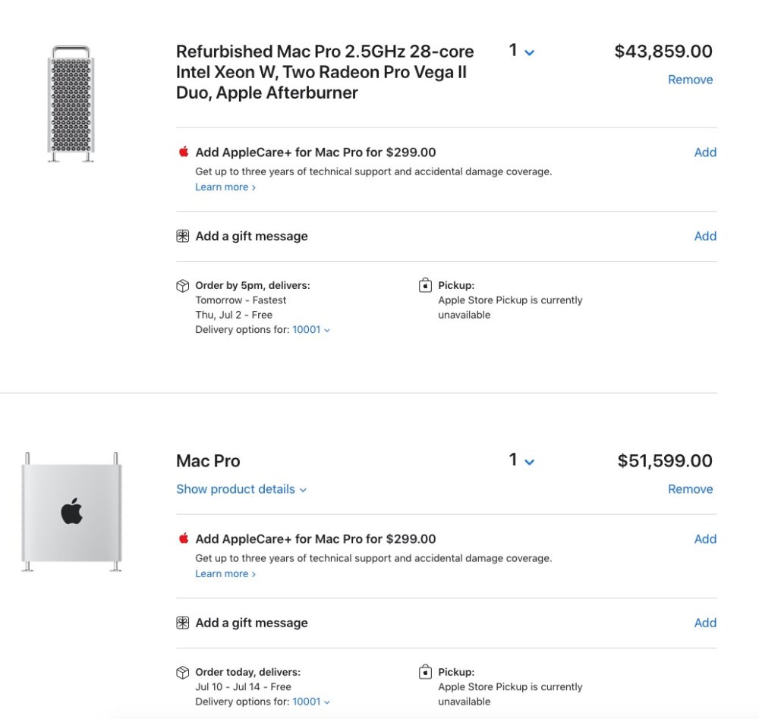The height and width of the screenshot is (719, 759).
Task: Click the refurbished Mac Pro tower thumbnail
Action: pos(71,104)
